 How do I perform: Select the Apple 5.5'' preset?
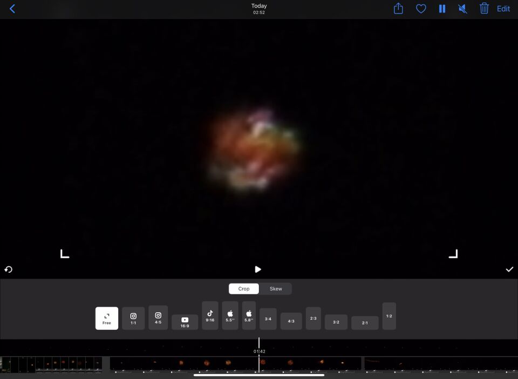230,315
